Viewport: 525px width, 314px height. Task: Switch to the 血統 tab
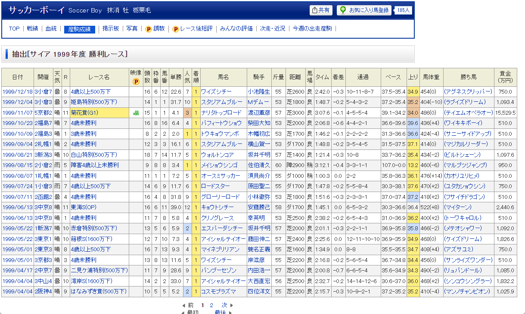[x=51, y=29]
